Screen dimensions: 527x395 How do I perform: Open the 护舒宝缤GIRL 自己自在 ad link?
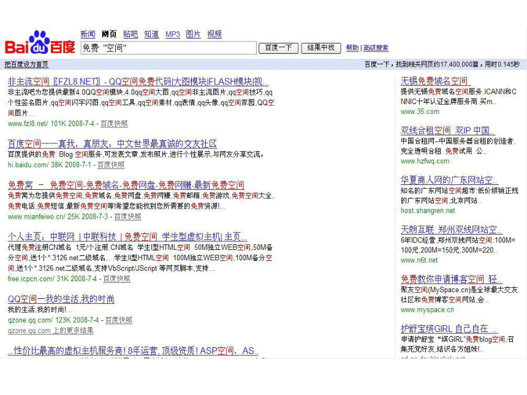449,328
